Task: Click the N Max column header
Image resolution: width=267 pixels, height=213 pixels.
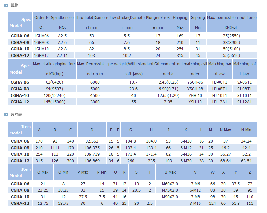Action: (225, 130)
